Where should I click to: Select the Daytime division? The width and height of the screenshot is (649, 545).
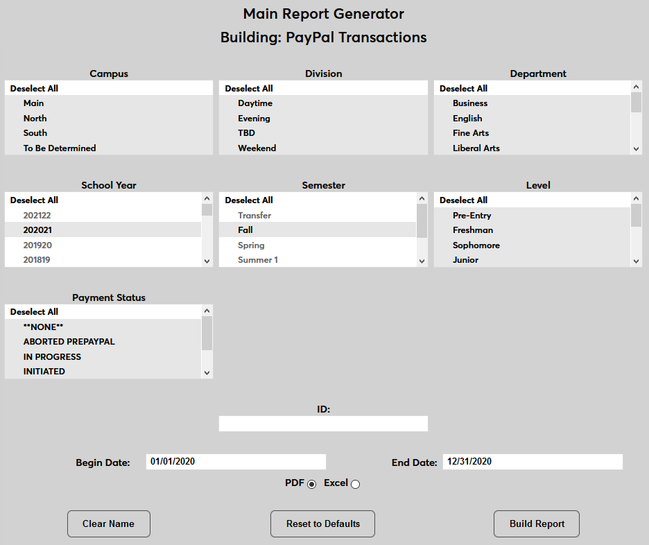323,103
